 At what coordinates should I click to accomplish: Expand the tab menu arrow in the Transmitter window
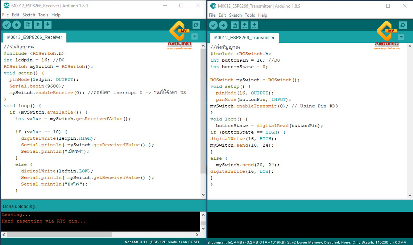coord(401,36)
